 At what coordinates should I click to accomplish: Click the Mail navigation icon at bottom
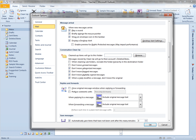click(x=21, y=134)
